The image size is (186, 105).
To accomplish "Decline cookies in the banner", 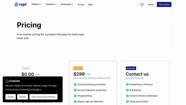I will (x=22, y=97).
